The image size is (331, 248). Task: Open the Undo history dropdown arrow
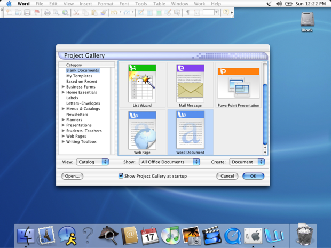(x=120, y=12)
